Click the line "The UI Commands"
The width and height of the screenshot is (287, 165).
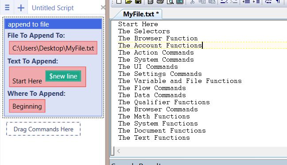(x=148, y=67)
